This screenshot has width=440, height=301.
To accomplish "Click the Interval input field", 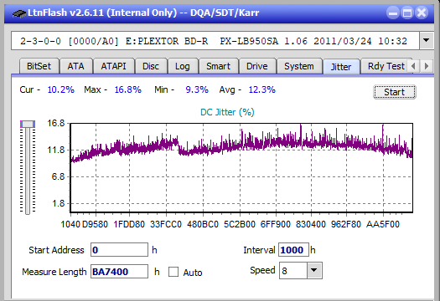I will (x=293, y=250).
